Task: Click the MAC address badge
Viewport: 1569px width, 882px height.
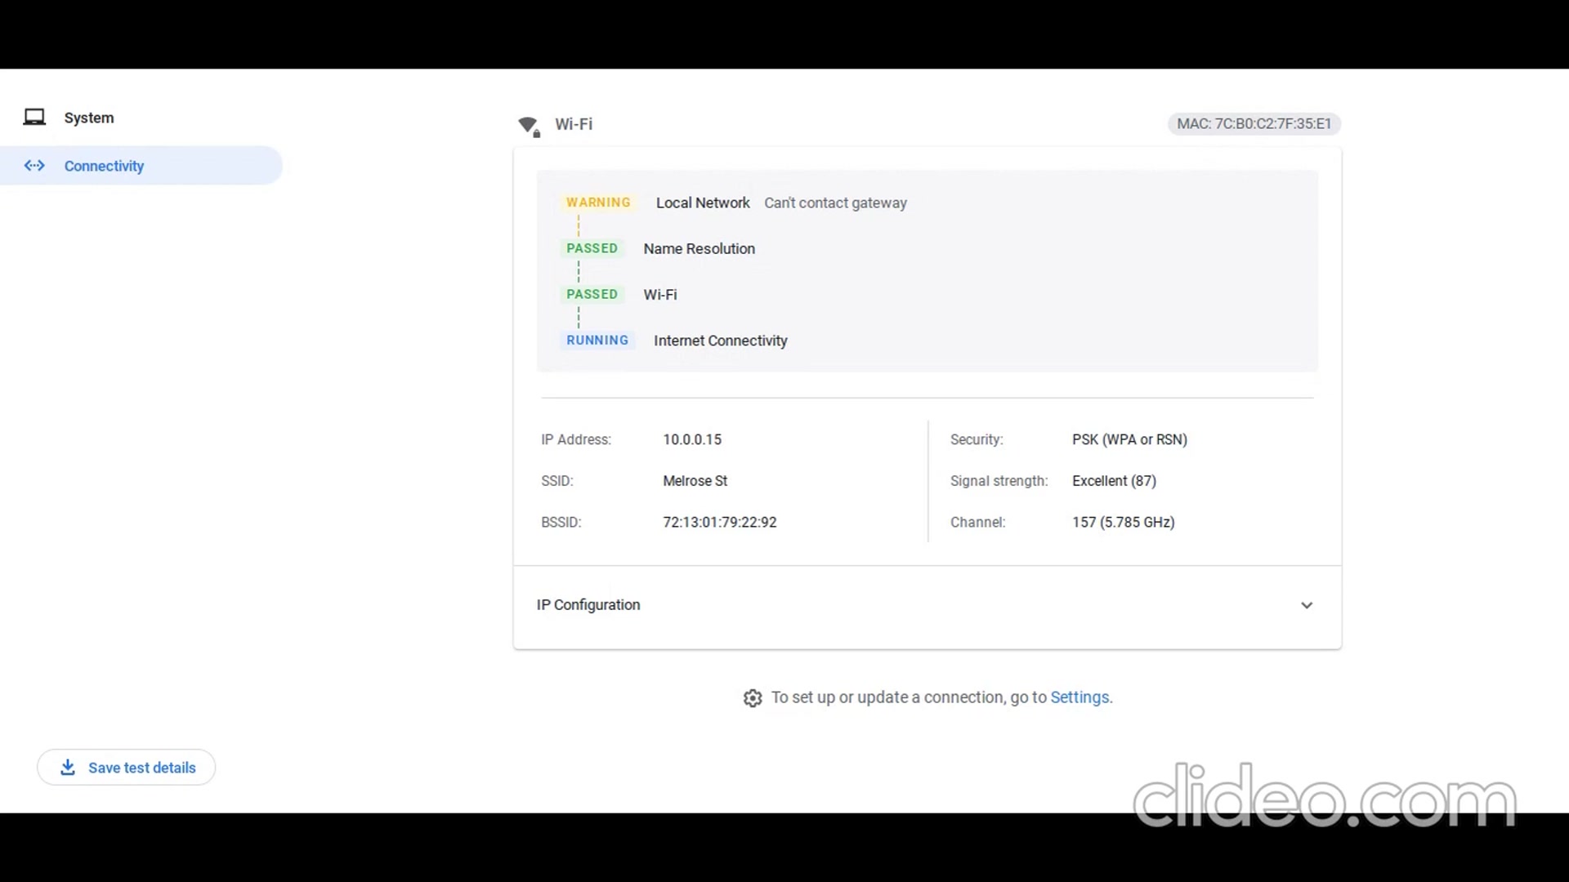Action: (x=1254, y=124)
